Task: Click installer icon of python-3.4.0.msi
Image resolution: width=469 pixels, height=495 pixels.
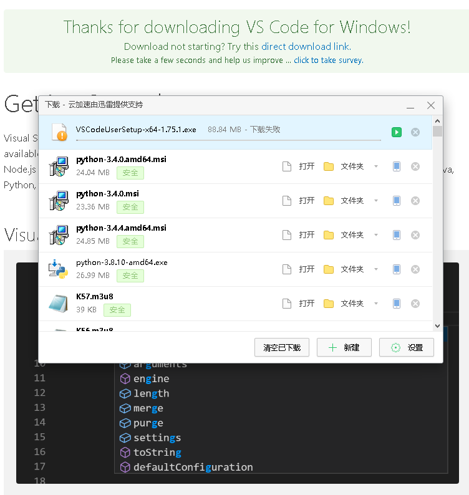Action: pyautogui.click(x=59, y=201)
